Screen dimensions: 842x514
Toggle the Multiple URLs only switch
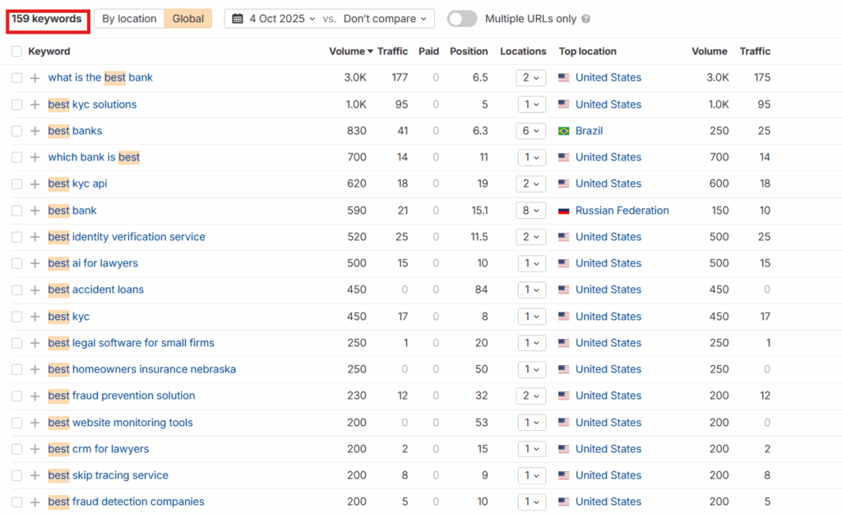point(462,18)
